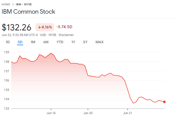Open the Disclaimer link

pyautogui.click(x=66, y=35)
